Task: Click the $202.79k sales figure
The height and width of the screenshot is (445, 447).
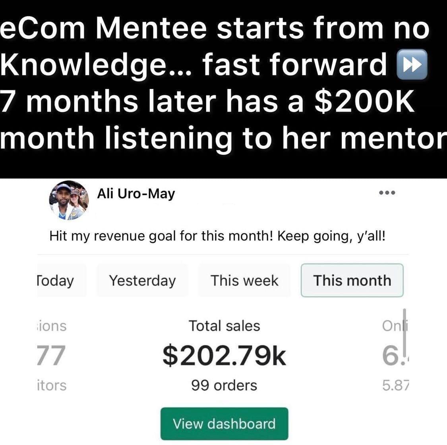Action: [x=224, y=355]
